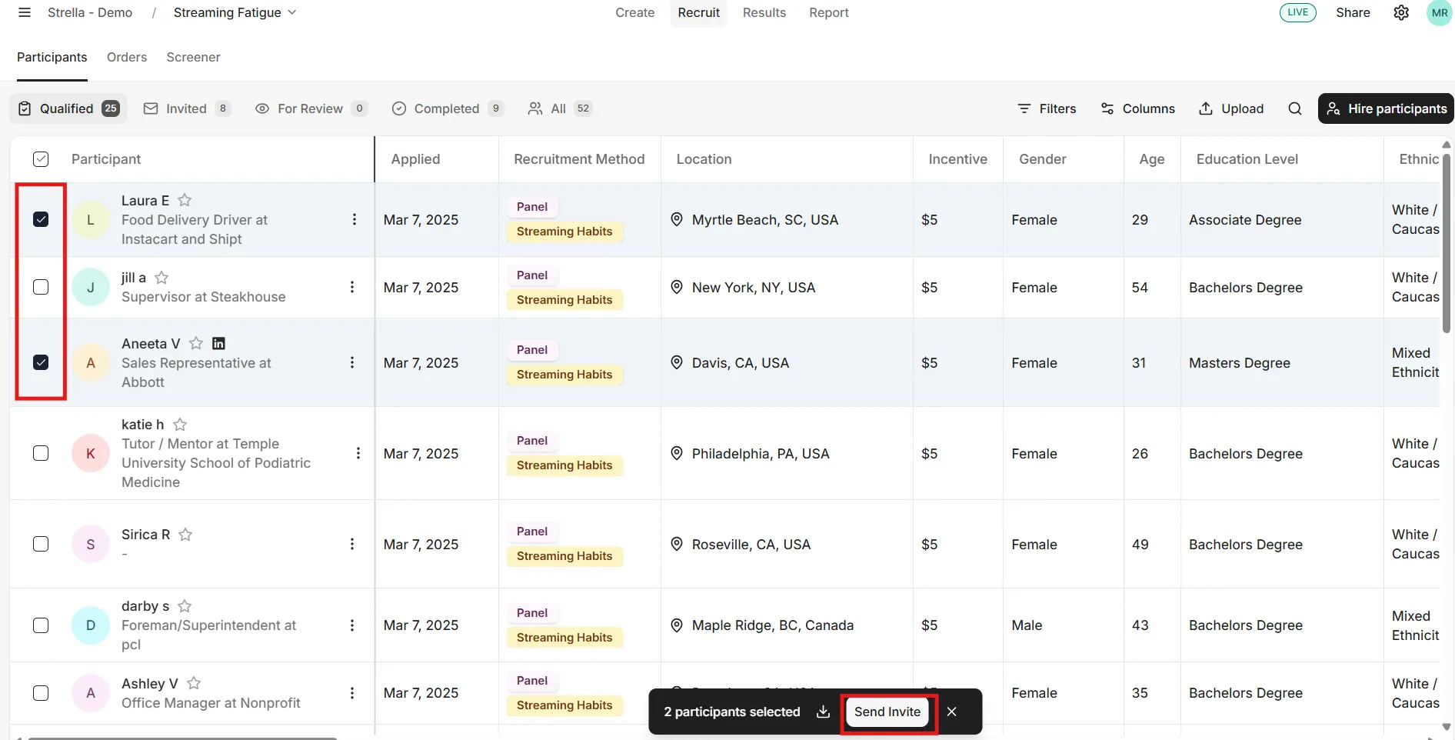The height and width of the screenshot is (740, 1455).
Task: Open three-dot menu for jill a
Action: (352, 287)
